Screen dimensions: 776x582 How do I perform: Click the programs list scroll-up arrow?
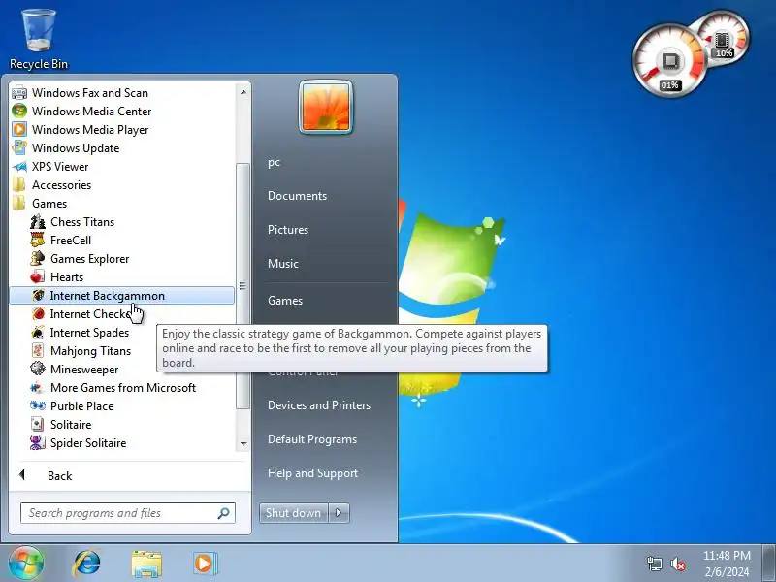(x=243, y=92)
